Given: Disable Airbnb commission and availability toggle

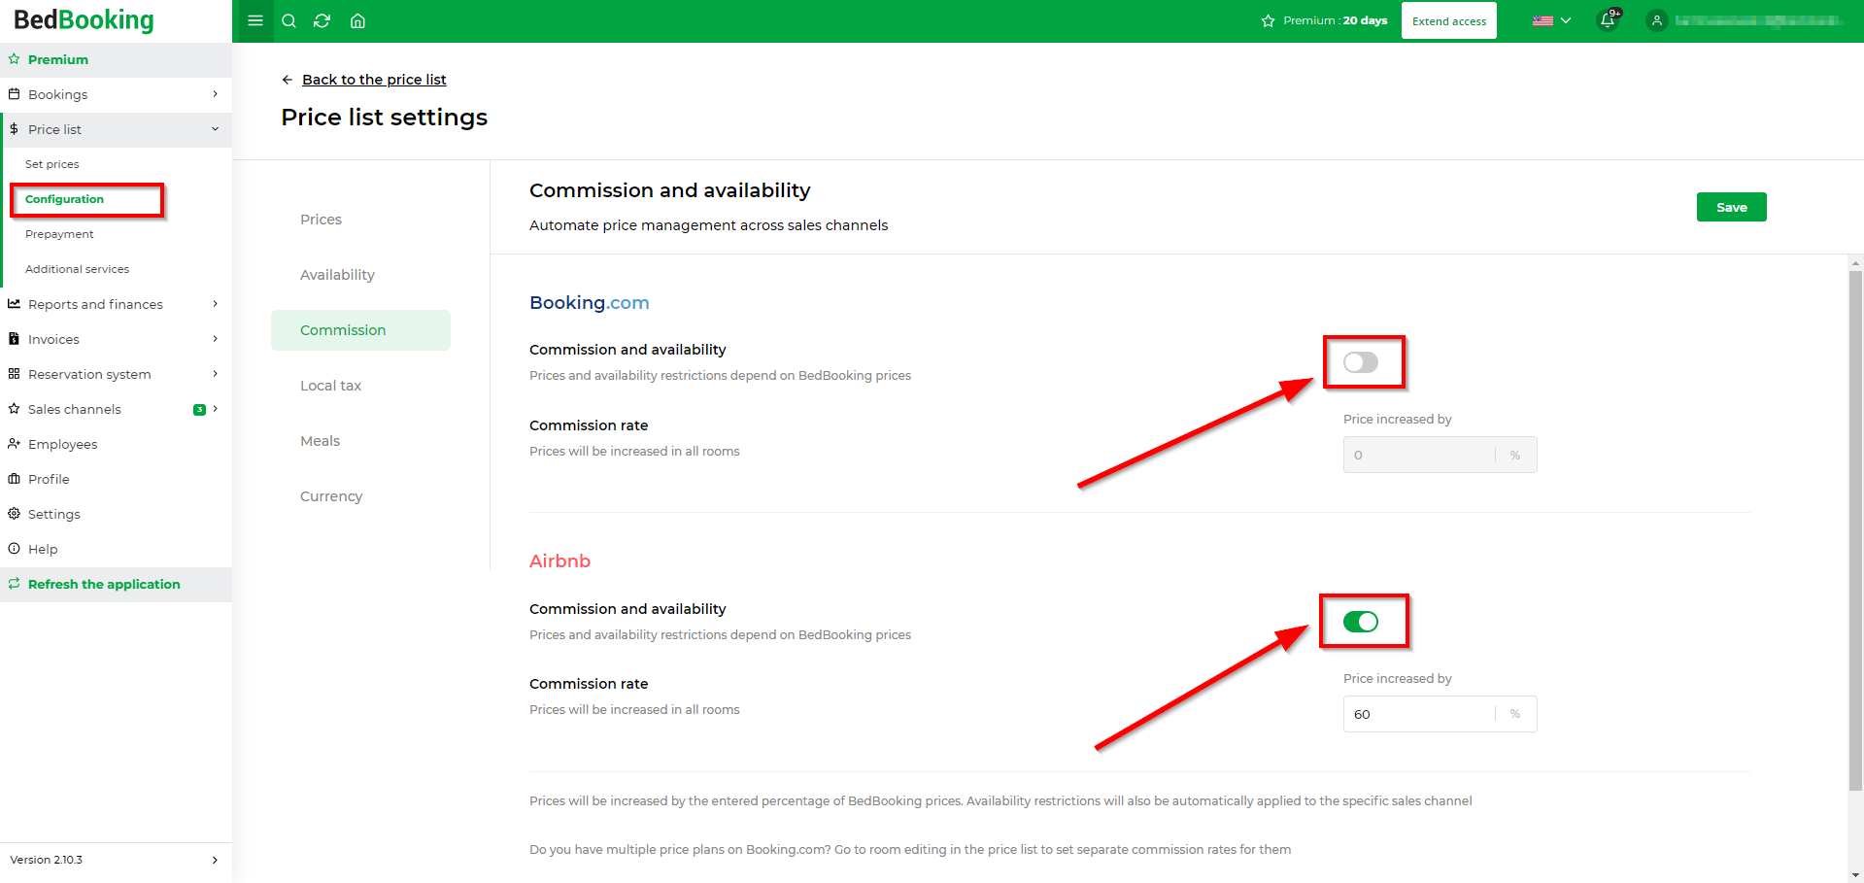Looking at the screenshot, I should click(x=1361, y=622).
